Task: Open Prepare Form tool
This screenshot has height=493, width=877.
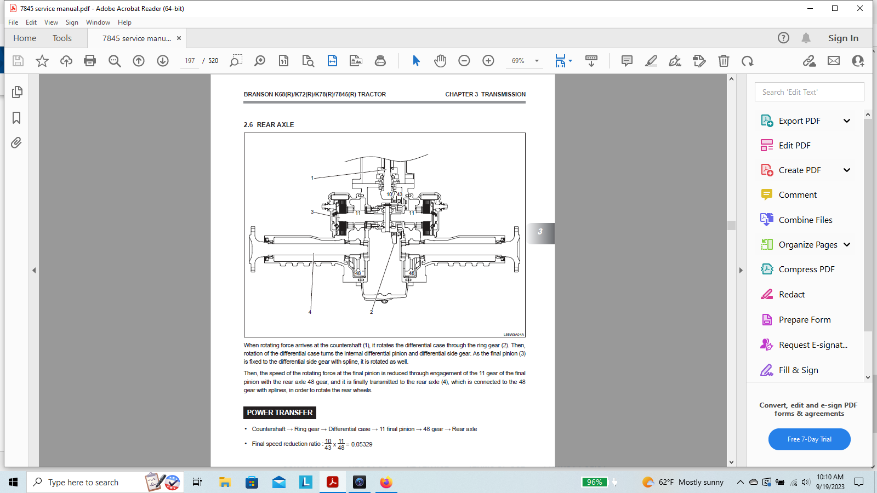Action: coord(804,319)
